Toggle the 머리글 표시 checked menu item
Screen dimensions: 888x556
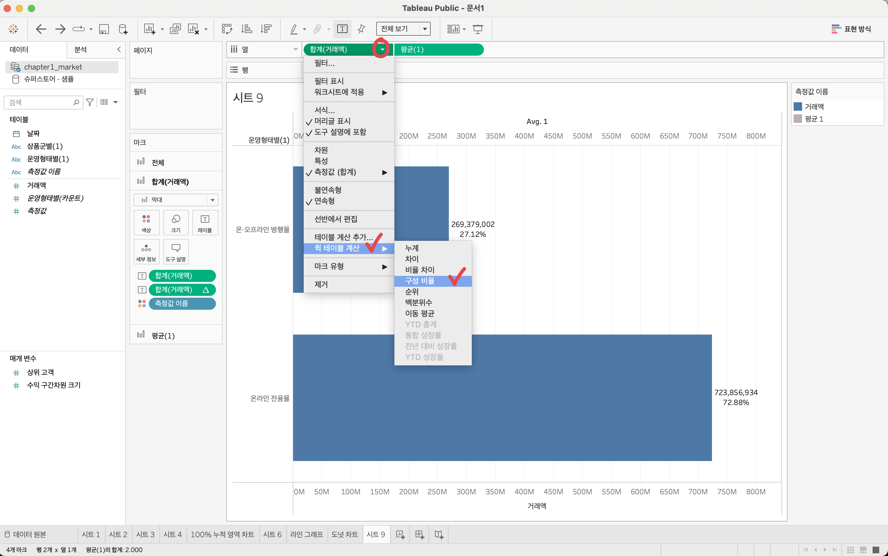point(332,121)
